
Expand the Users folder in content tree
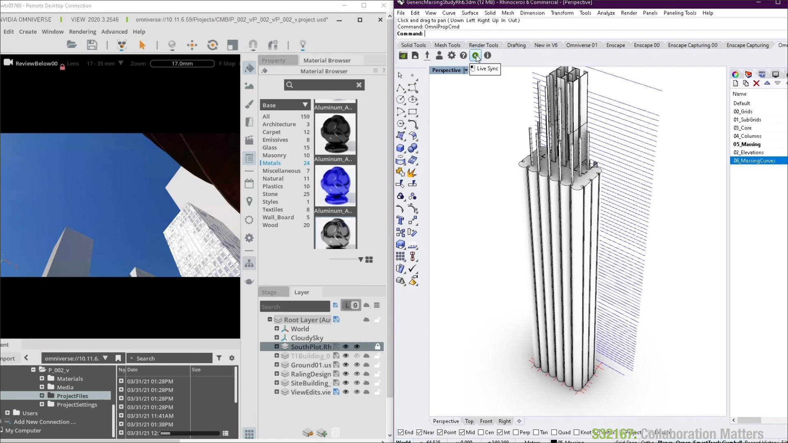pos(7,413)
